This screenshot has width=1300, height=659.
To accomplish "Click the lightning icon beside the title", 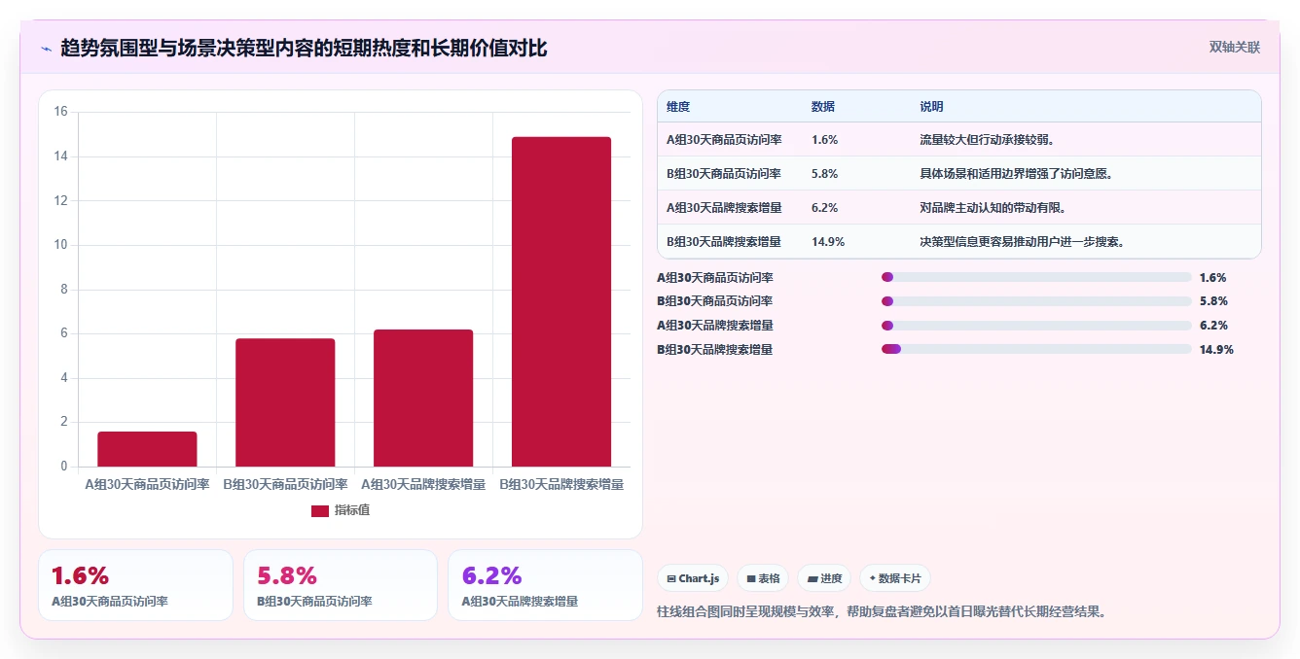I will 46,48.
